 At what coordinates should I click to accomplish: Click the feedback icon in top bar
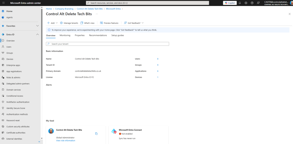(258, 3)
